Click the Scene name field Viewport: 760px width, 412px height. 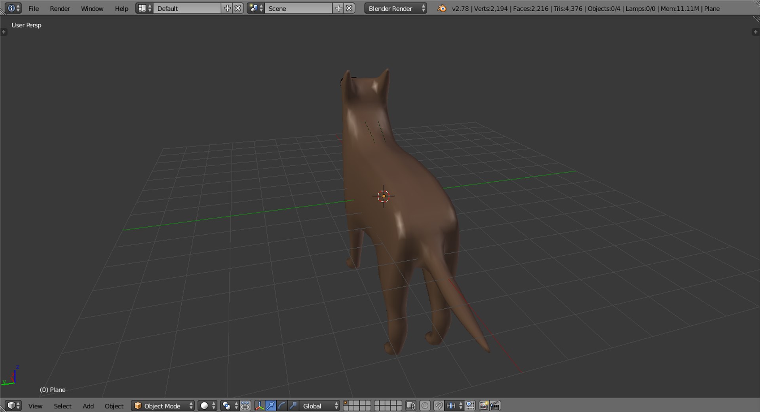click(x=298, y=8)
